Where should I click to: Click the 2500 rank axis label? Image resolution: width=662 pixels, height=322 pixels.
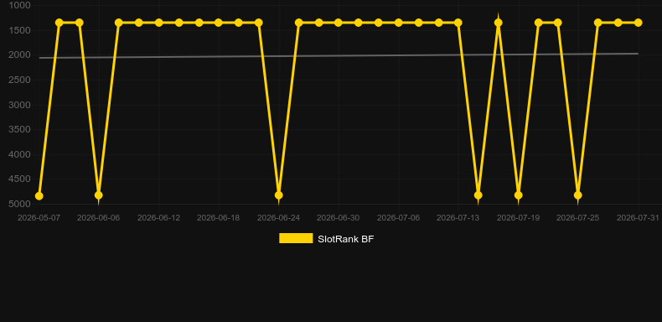(x=19, y=80)
